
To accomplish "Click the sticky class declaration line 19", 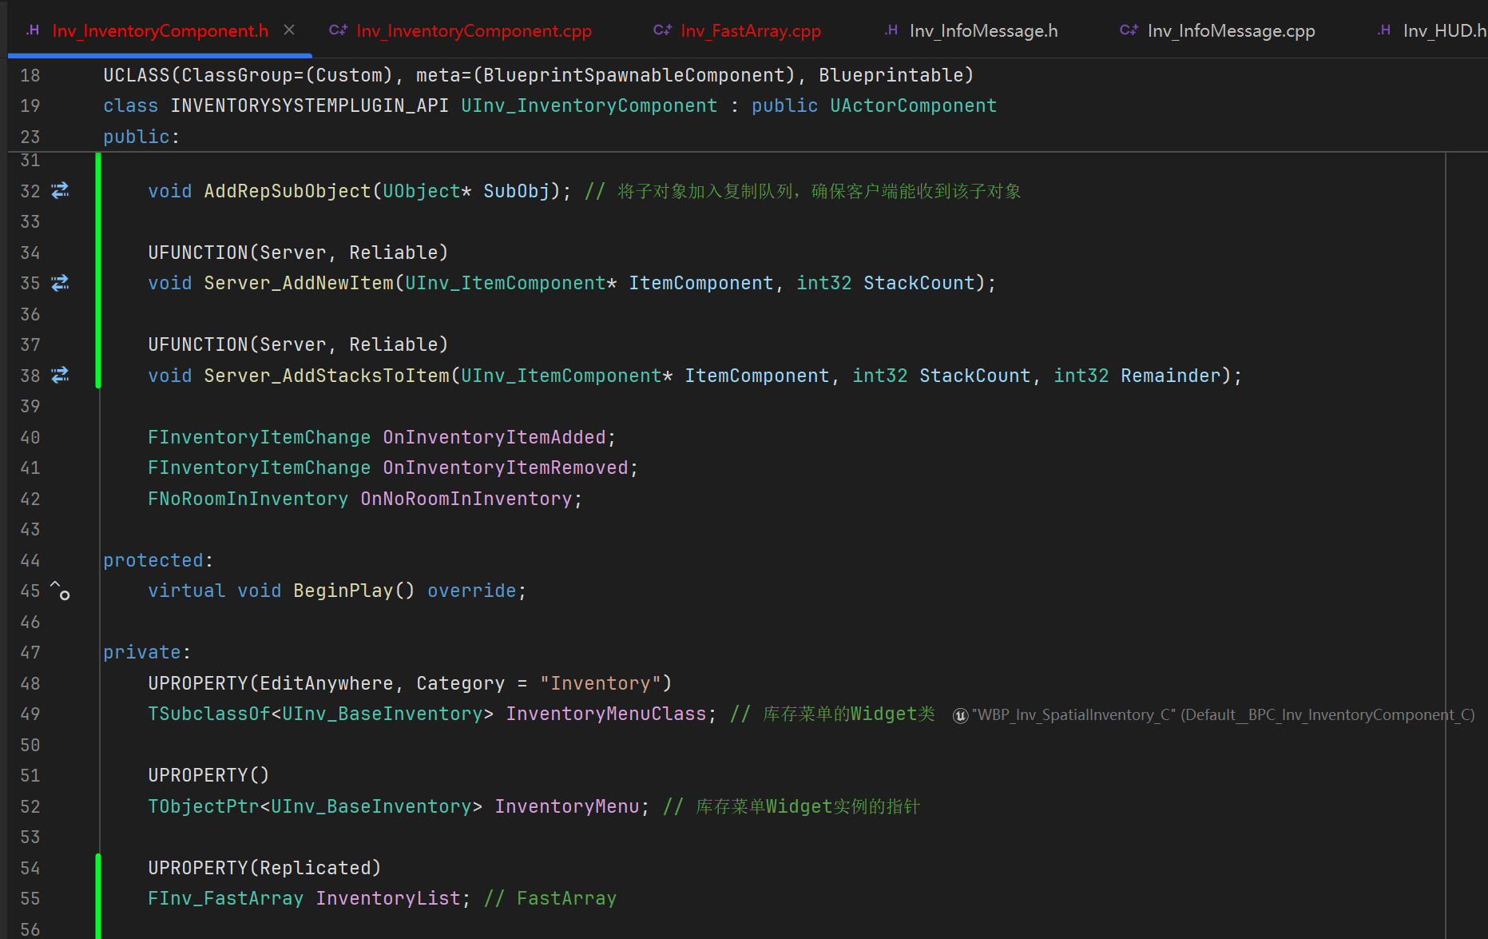I will [550, 105].
